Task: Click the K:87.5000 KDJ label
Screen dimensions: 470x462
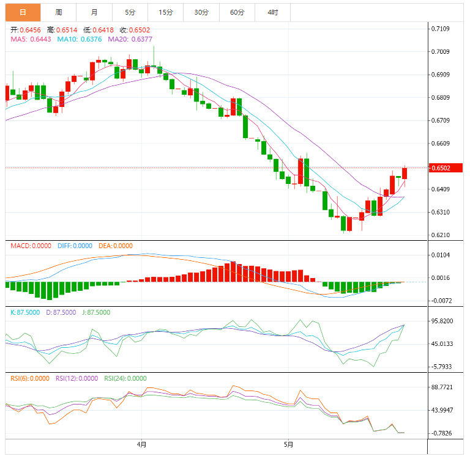Action: (25, 312)
